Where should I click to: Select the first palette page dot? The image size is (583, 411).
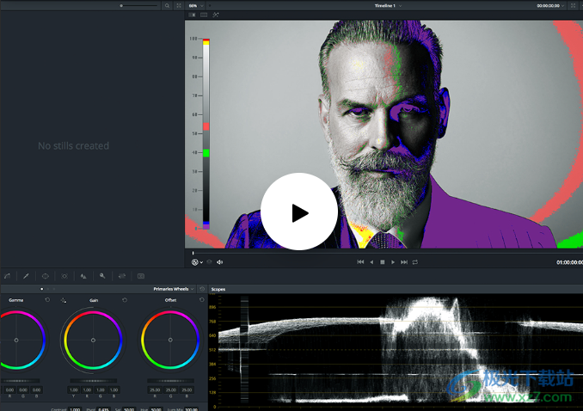[41, 289]
